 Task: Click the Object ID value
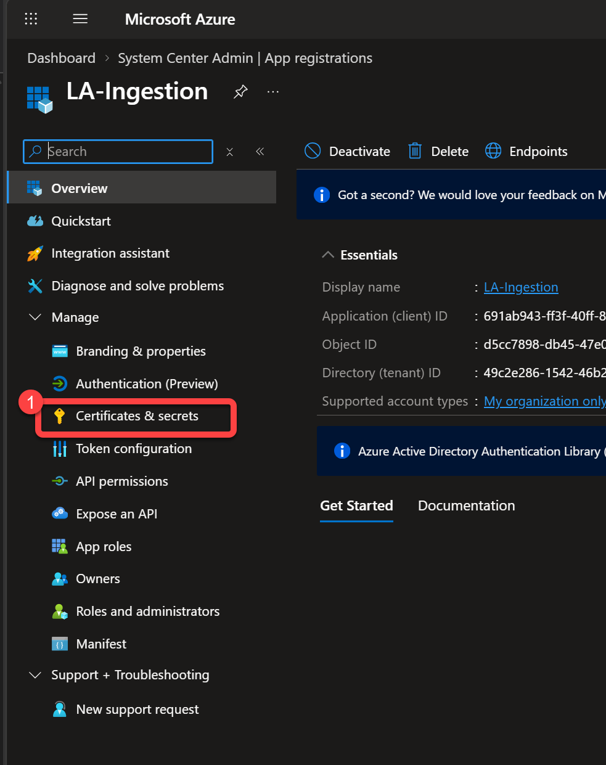point(544,345)
